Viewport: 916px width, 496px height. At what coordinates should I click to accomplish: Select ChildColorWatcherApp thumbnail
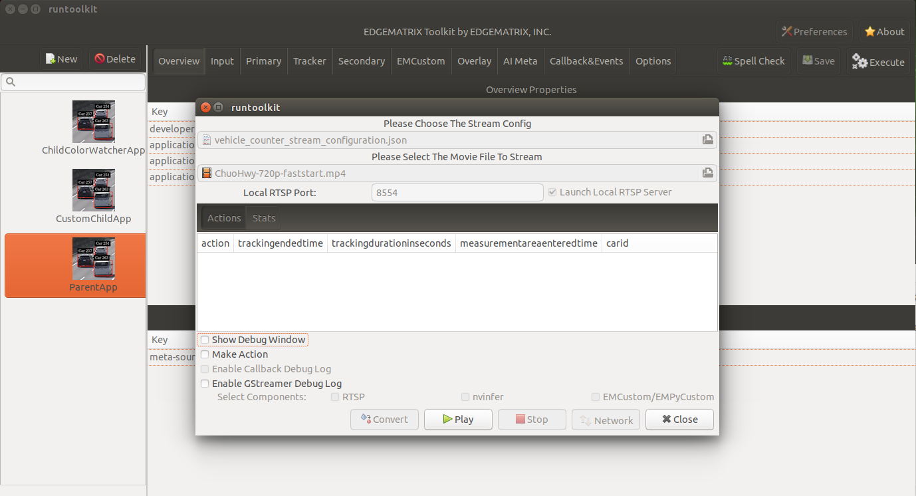(x=94, y=122)
